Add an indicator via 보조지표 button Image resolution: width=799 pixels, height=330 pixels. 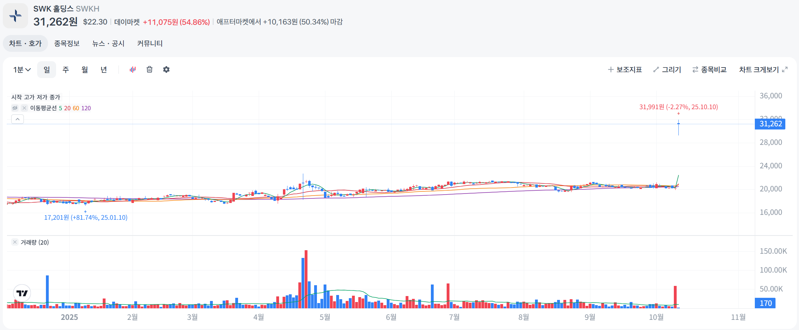point(625,70)
